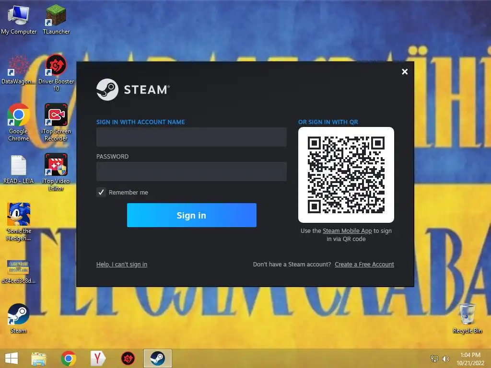Image resolution: width=491 pixels, height=368 pixels.
Task: Open the "Help, I can't sign in" link
Action: (x=122, y=264)
